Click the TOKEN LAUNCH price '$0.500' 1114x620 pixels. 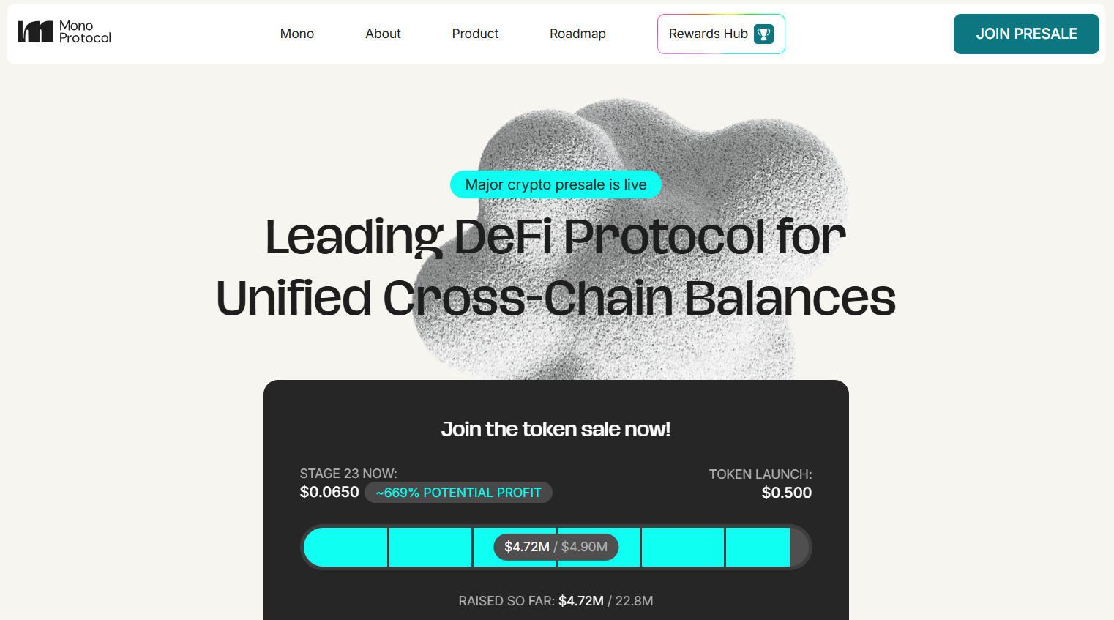786,493
